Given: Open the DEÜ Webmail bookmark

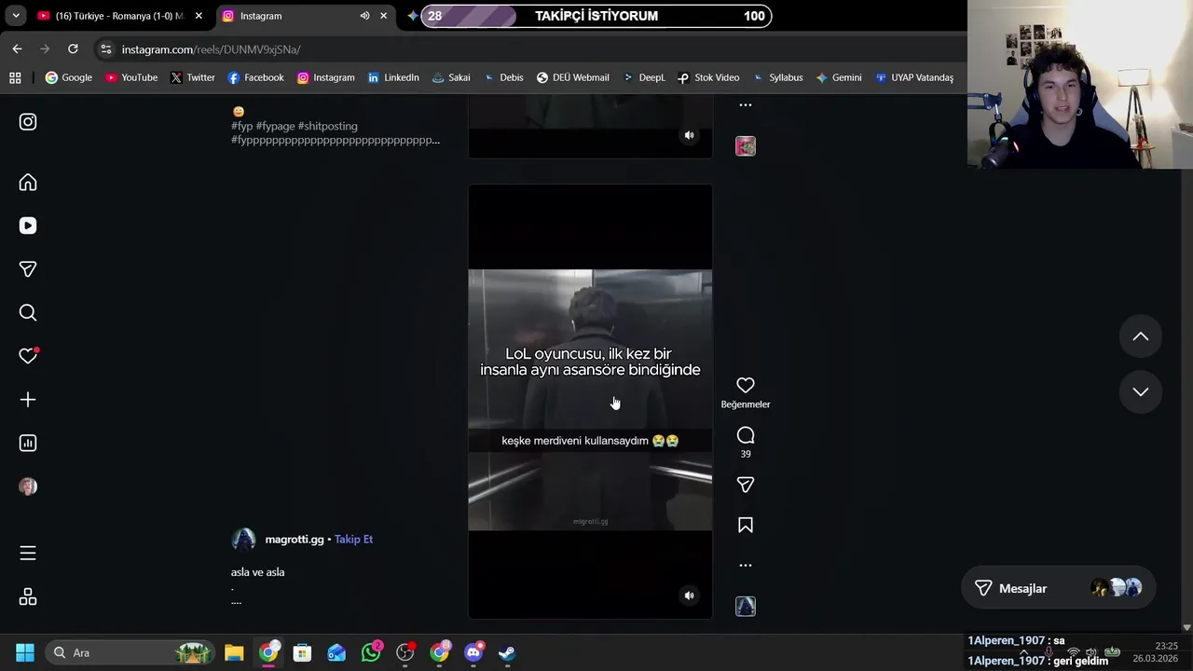Looking at the screenshot, I should [x=573, y=77].
